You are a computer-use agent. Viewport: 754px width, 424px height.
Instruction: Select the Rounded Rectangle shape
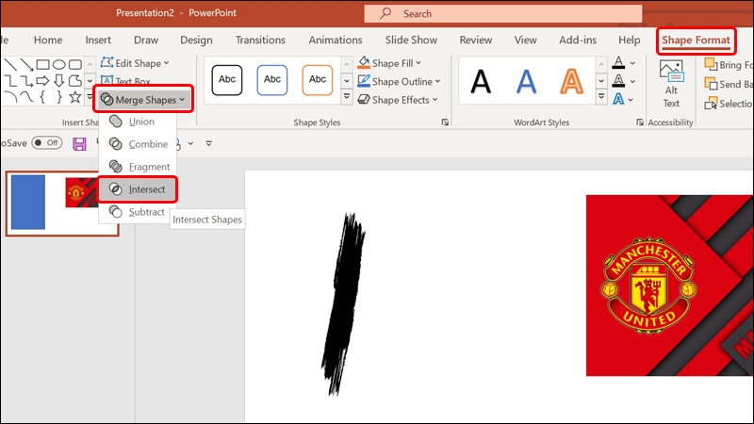[x=75, y=64]
